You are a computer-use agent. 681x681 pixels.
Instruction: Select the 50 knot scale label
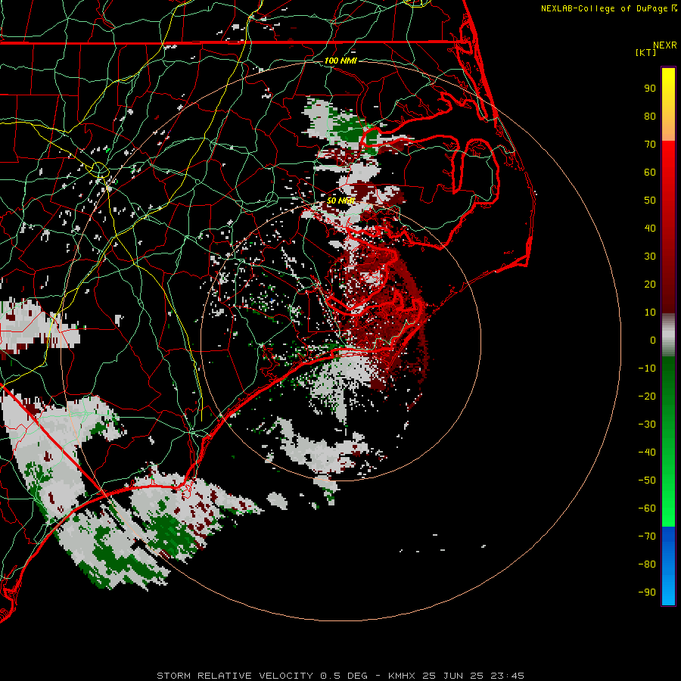[650, 201]
